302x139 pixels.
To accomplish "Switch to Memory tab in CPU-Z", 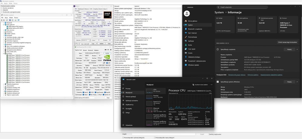I will 86,9.
